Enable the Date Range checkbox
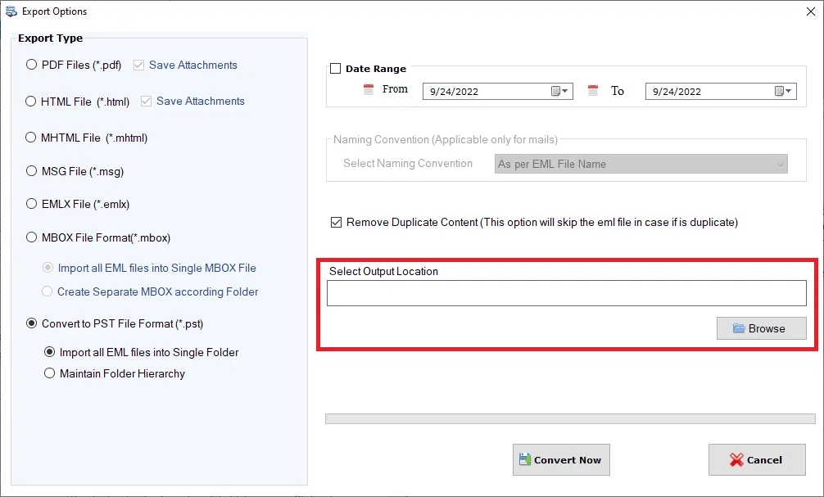824x497 pixels. click(335, 69)
